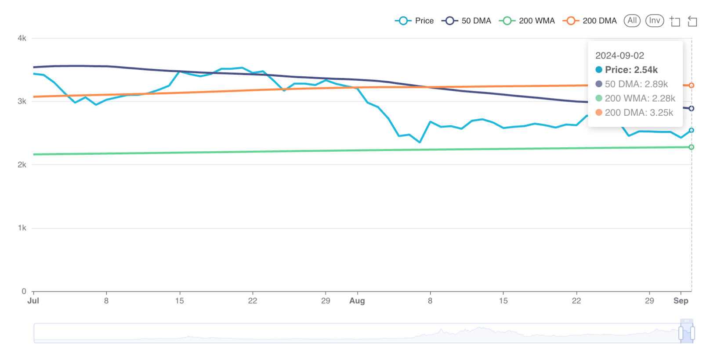Click the 1k y-axis label

[22, 228]
